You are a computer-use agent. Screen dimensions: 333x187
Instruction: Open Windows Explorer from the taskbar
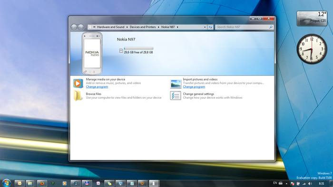(30, 183)
